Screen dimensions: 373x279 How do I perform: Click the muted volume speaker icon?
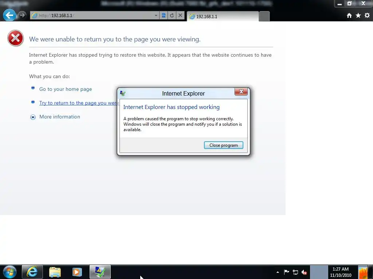tap(304, 272)
